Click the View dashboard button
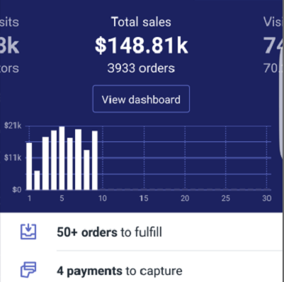Viewport: 284px width, 282px height. 141,99
